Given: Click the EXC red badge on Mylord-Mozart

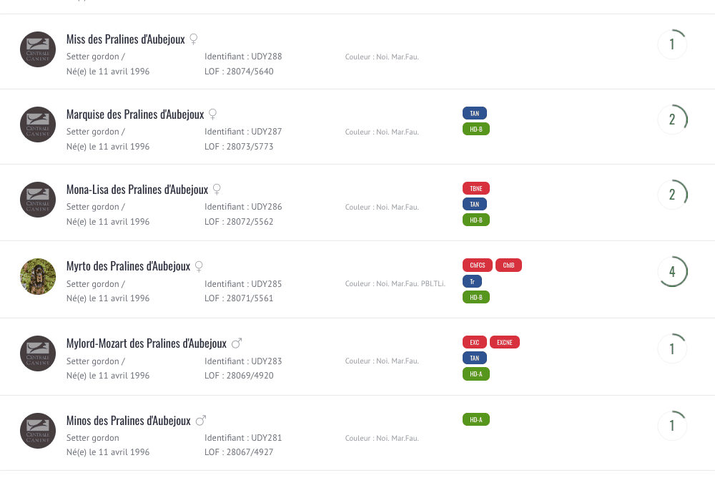Looking at the screenshot, I should tap(475, 342).
